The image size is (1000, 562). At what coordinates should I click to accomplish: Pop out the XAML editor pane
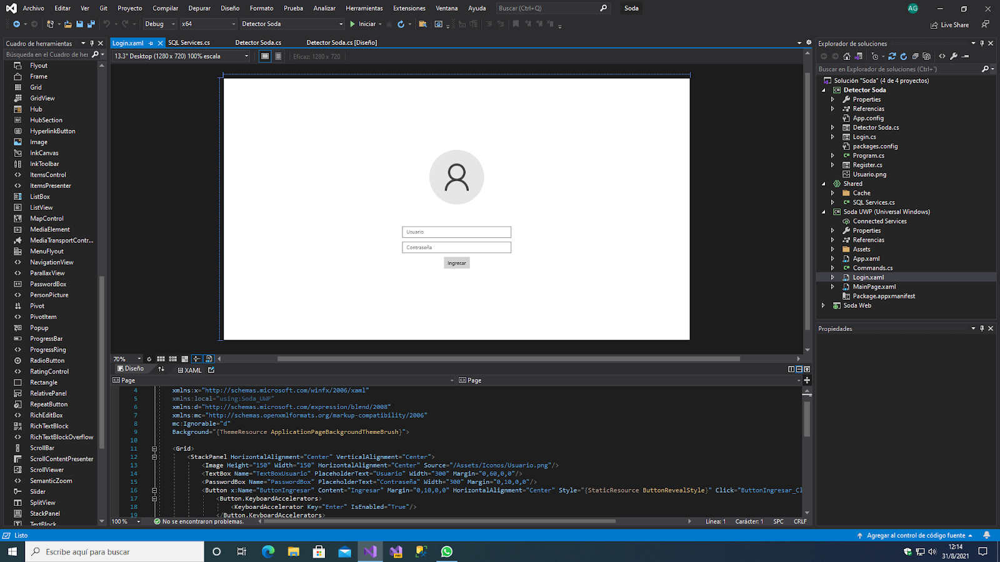pos(211,370)
